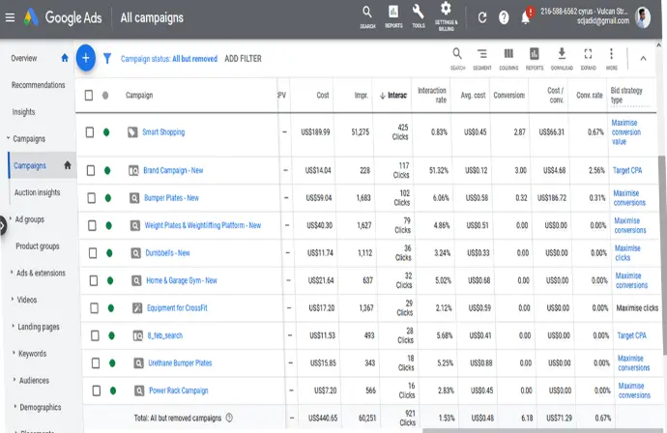Collapse the toolbar with the up chevron
This screenshot has width=667, height=433.
[x=643, y=59]
